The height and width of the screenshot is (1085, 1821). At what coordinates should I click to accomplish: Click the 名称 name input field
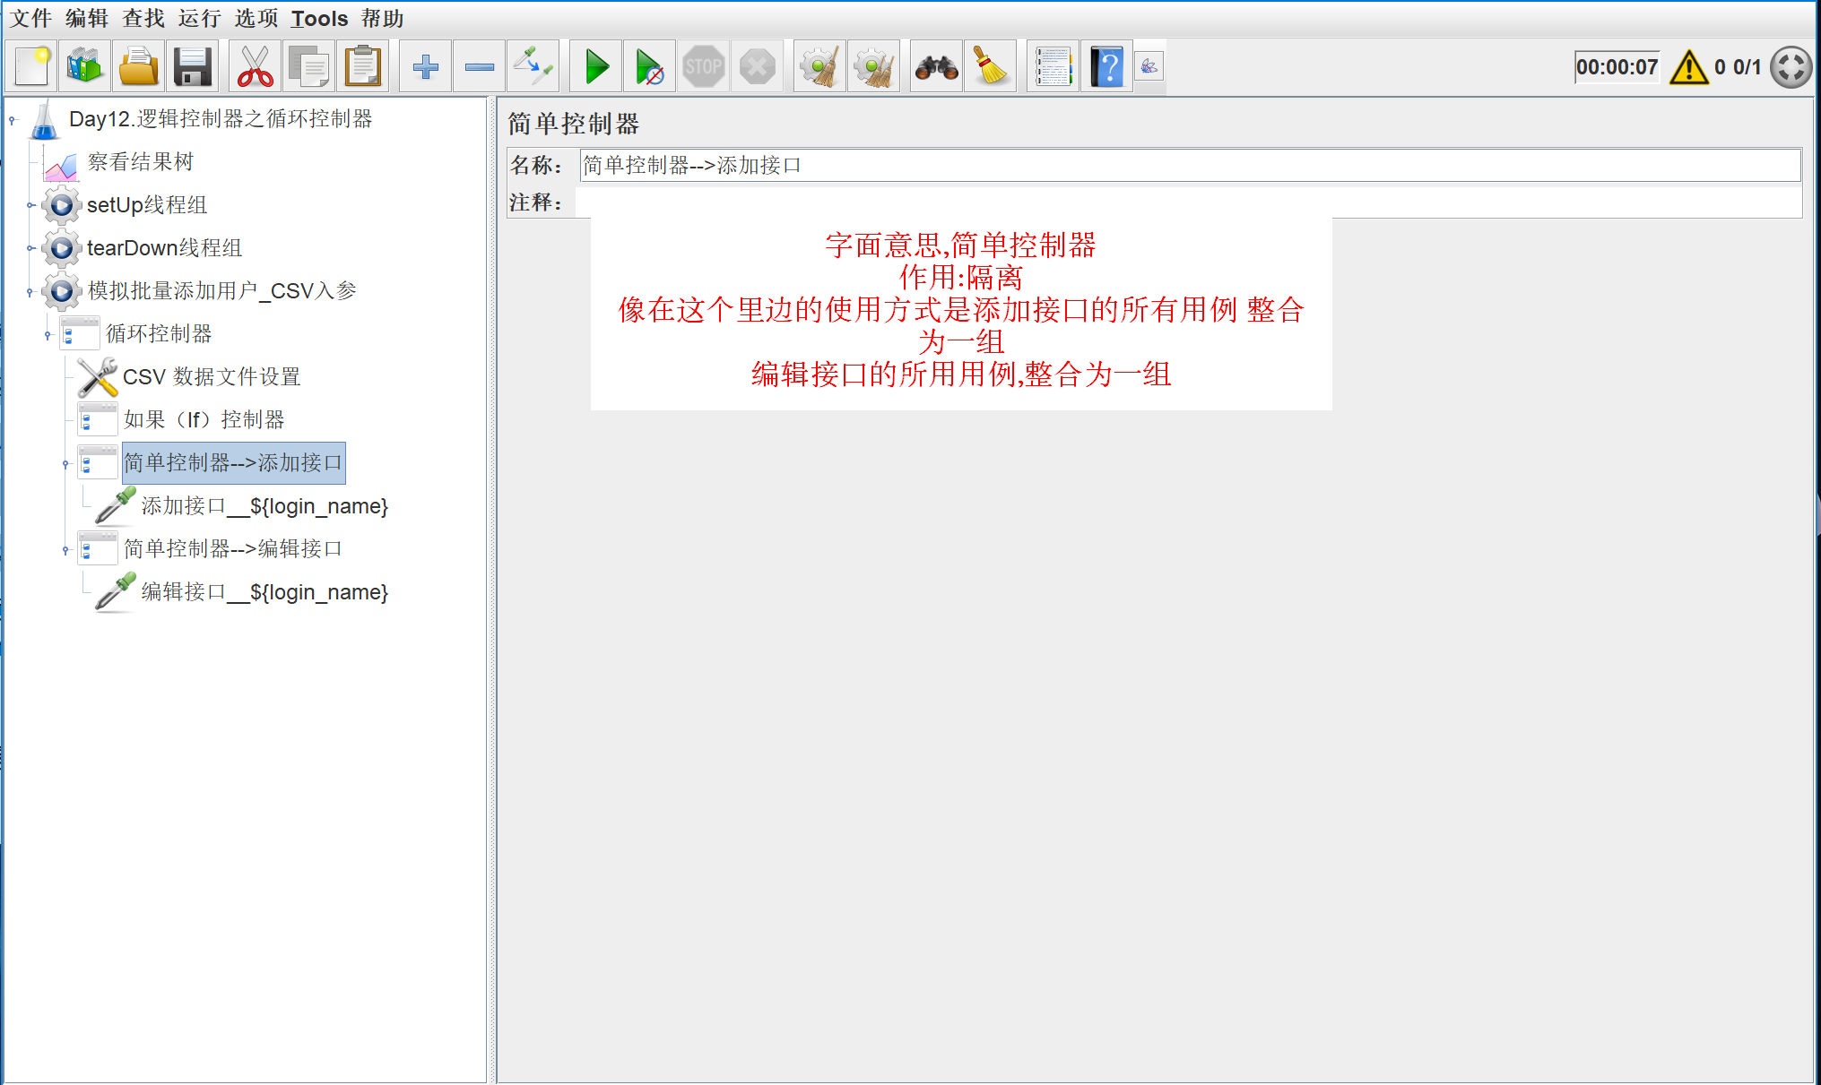(1189, 166)
